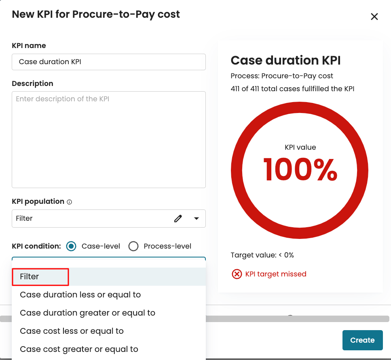This screenshot has height=360, width=391.
Task: Select the Case-level radio button
Action: click(71, 246)
